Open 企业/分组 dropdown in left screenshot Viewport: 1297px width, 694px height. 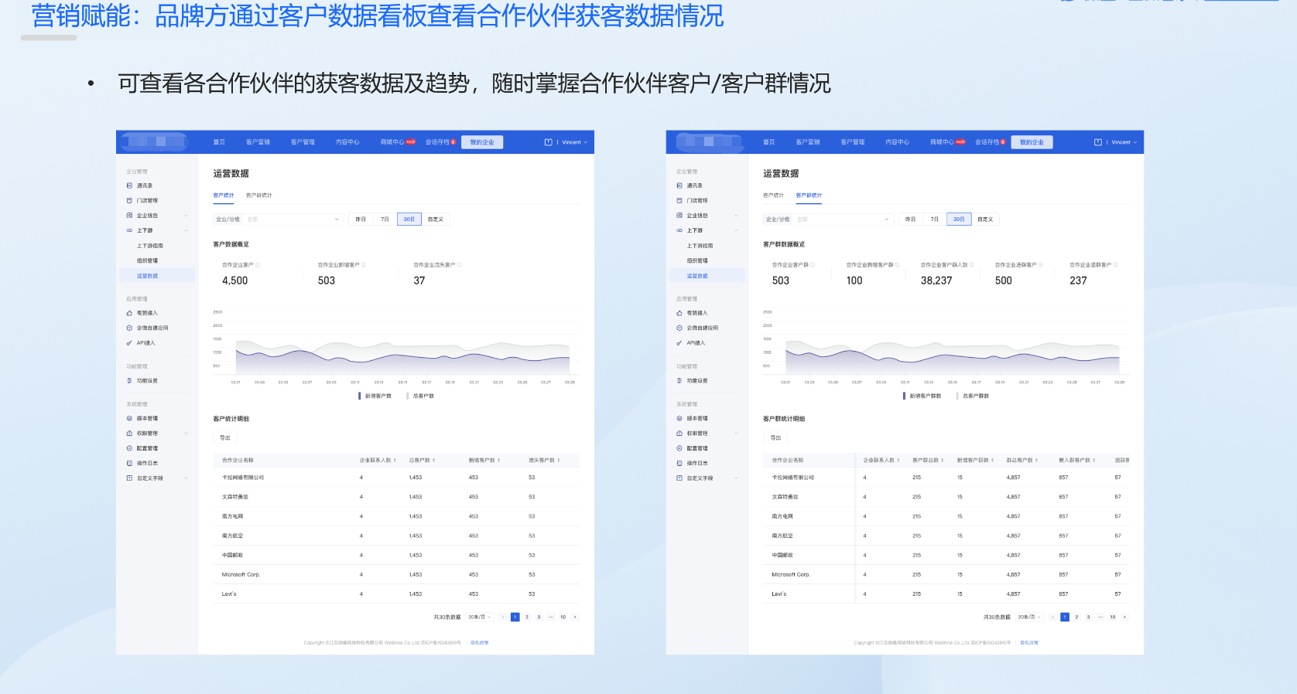[x=278, y=219]
